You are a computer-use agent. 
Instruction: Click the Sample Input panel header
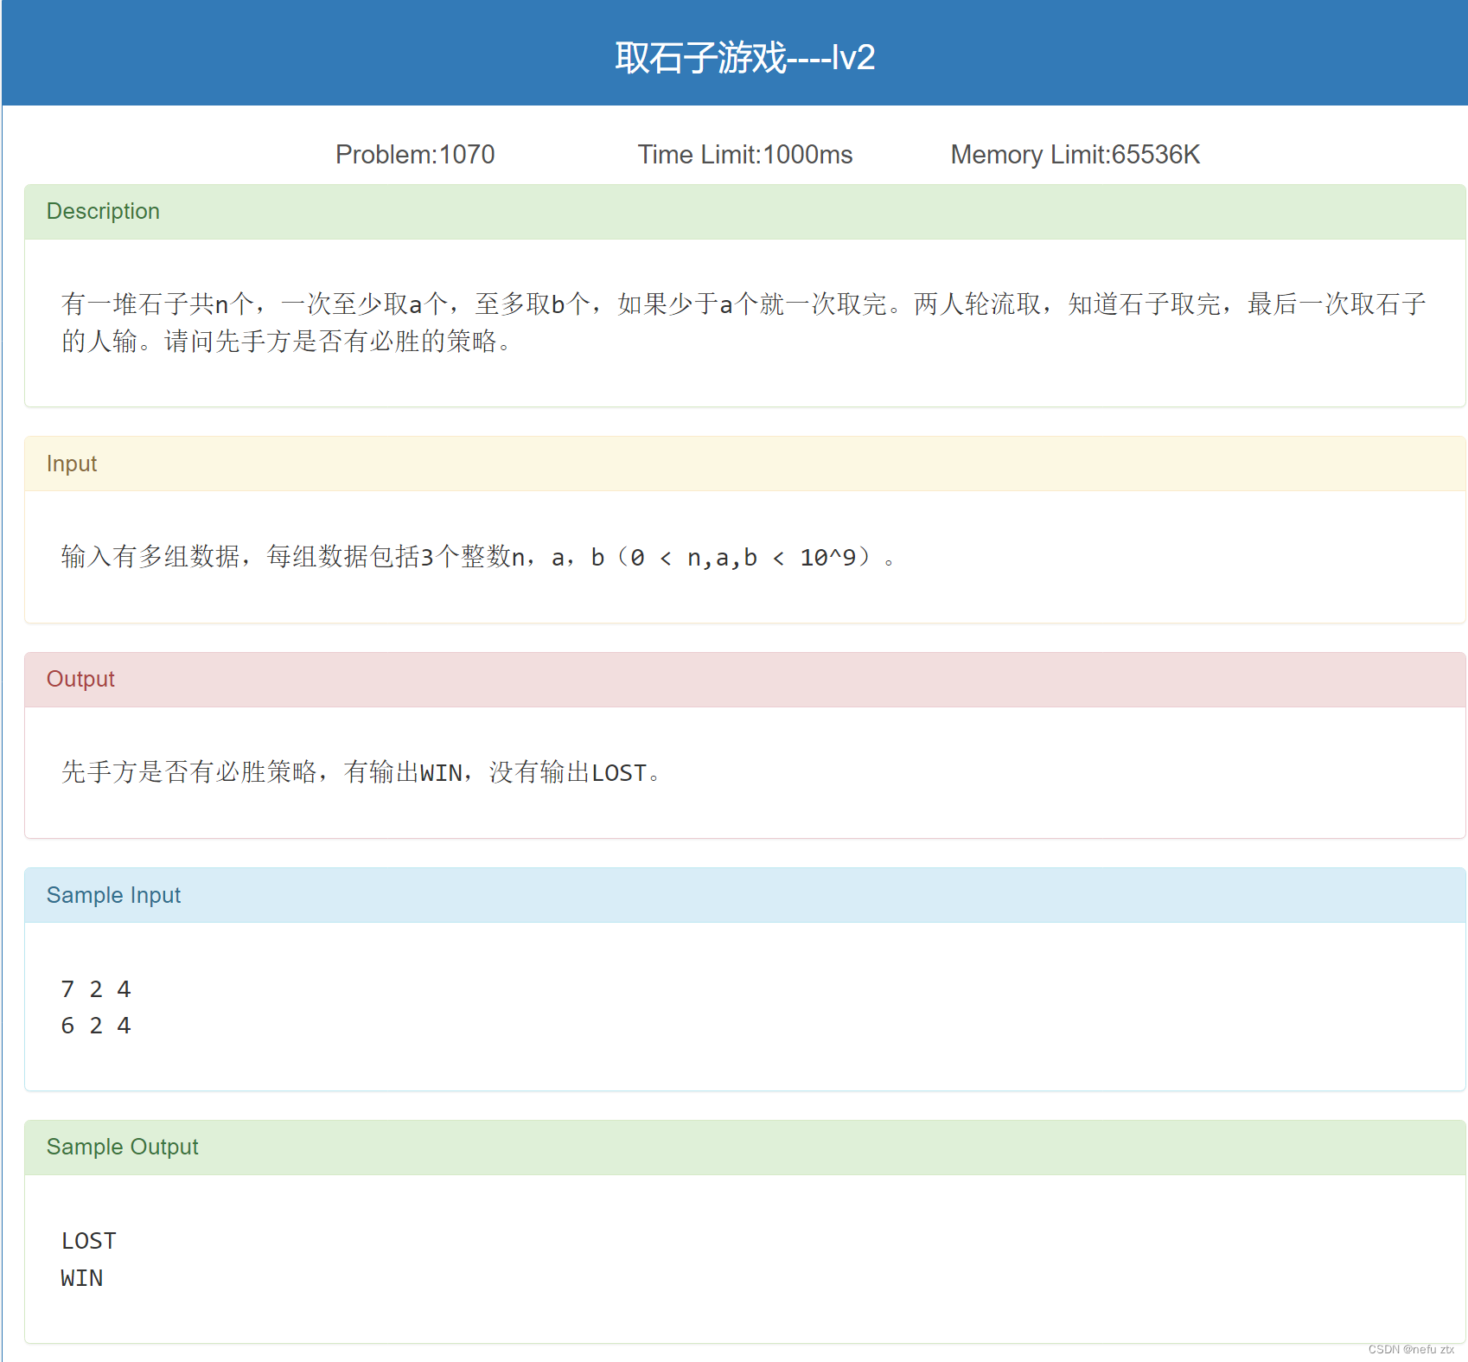click(113, 895)
